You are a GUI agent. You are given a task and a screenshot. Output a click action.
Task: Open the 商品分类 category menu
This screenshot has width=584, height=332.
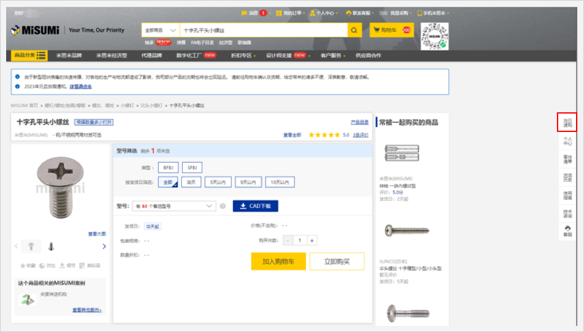click(x=30, y=55)
